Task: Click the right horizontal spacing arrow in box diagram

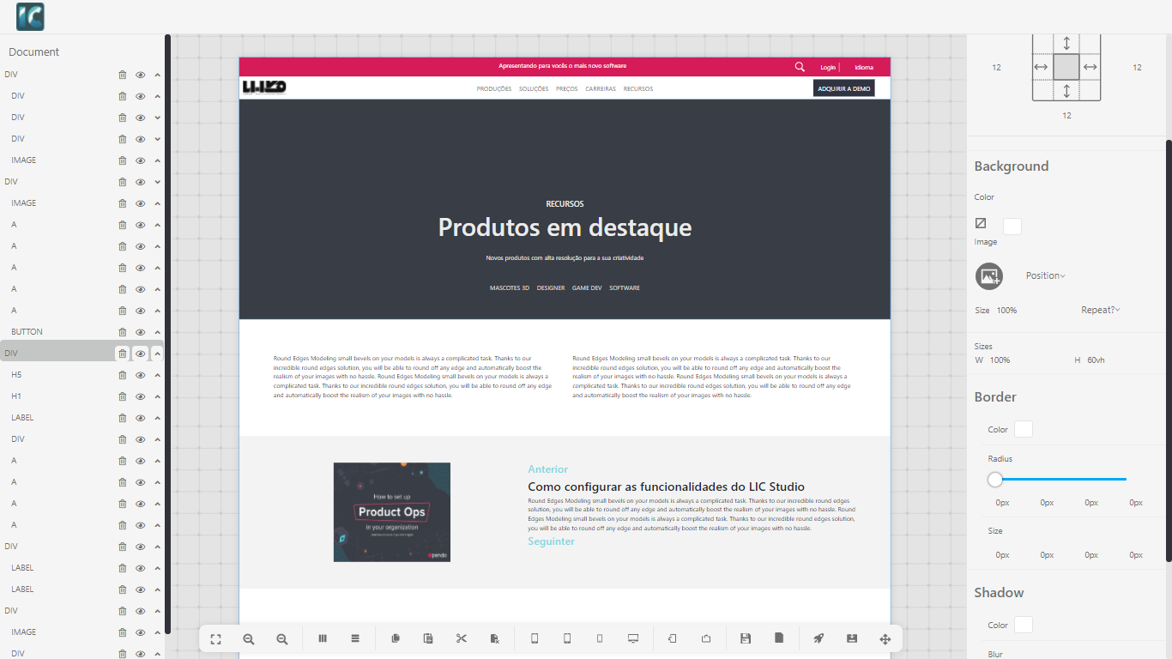Action: (1090, 67)
